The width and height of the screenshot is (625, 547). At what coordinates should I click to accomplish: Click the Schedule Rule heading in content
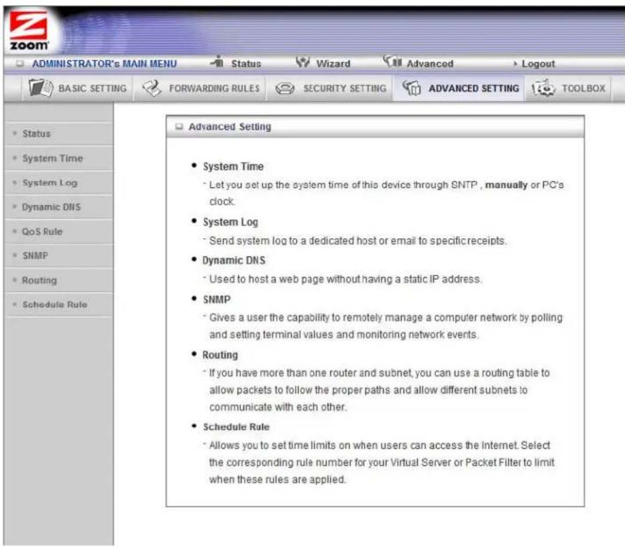point(236,427)
